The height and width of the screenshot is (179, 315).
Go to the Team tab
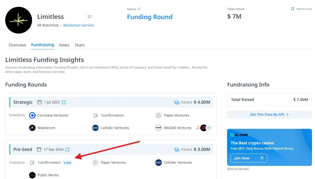79,45
